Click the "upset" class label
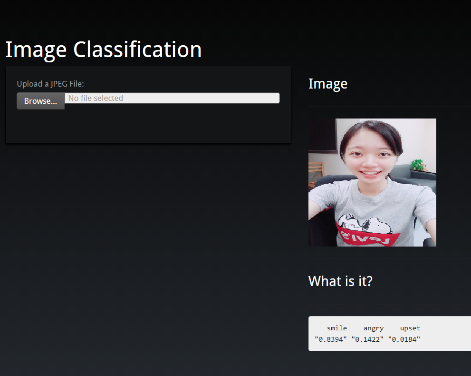 coord(410,328)
